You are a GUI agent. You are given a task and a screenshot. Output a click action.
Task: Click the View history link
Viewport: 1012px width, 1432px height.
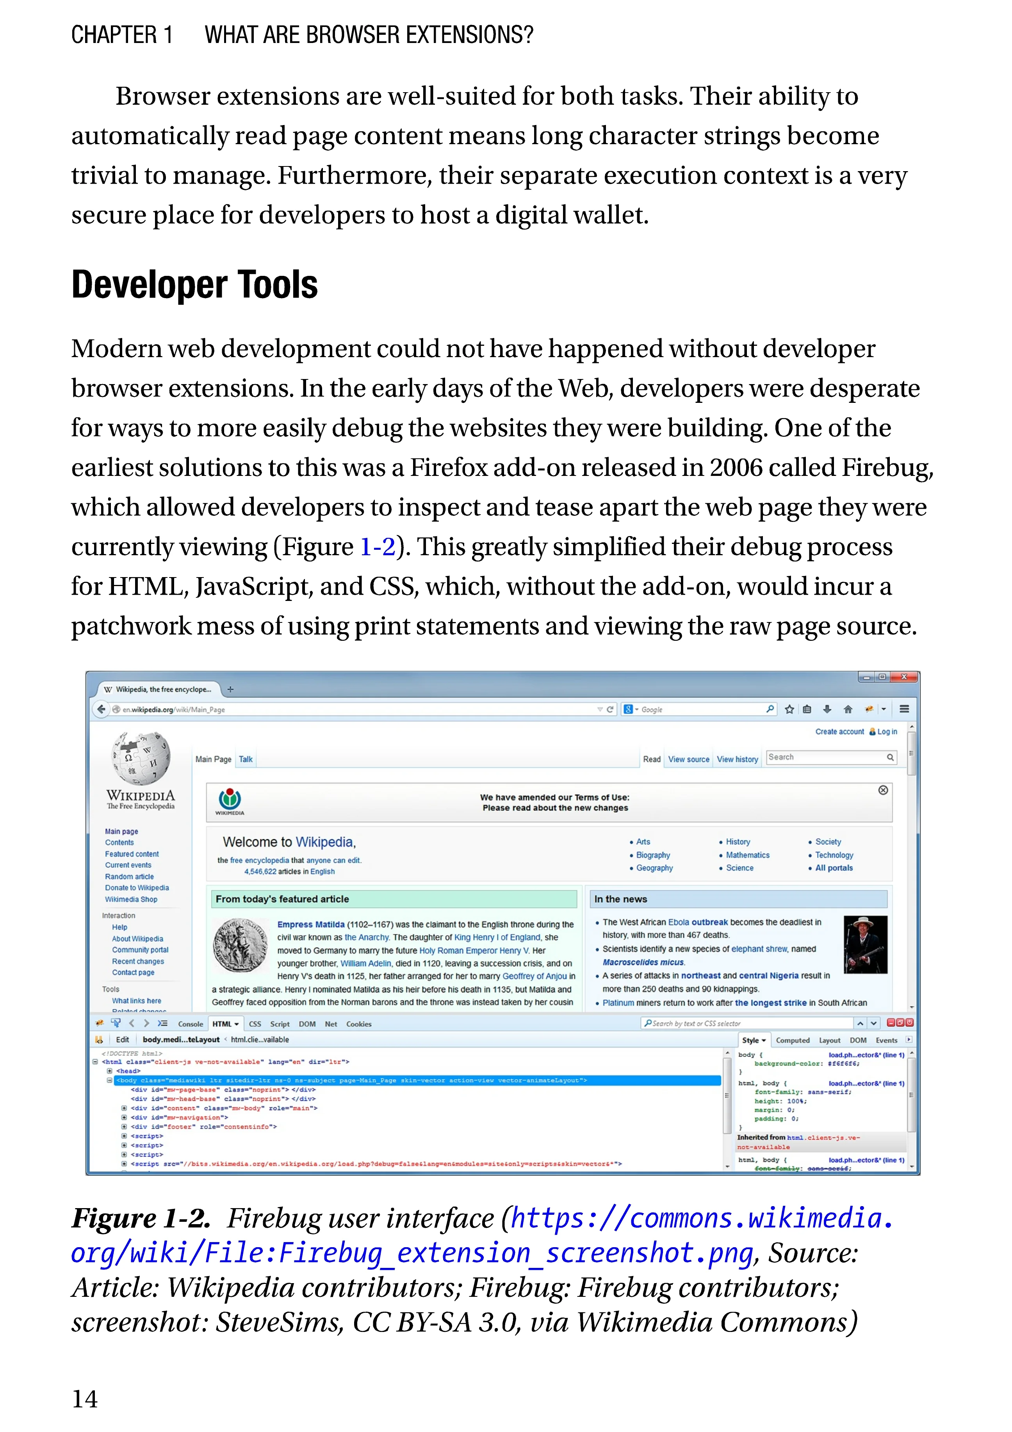click(737, 760)
